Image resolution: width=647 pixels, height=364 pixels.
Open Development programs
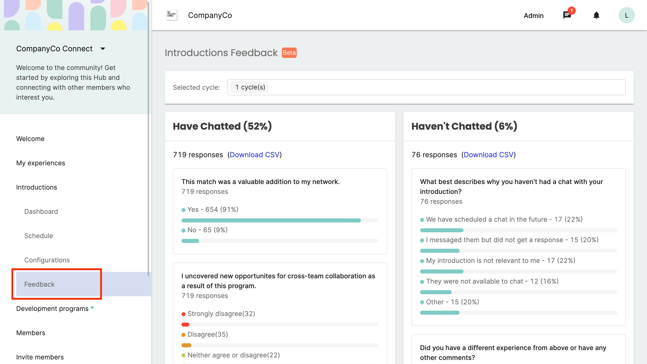(x=52, y=309)
